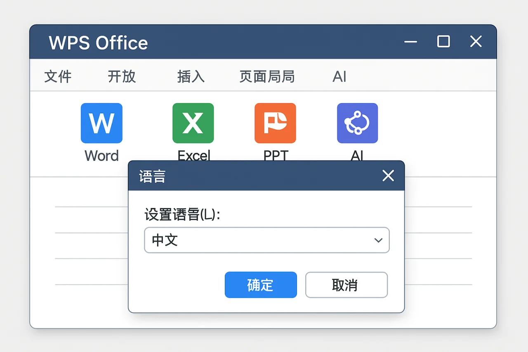
Task: Open the Excel application icon
Action: click(193, 123)
